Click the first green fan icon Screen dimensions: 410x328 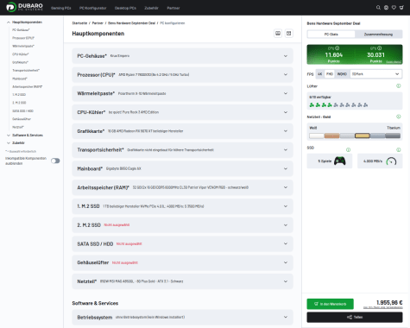(x=312, y=105)
